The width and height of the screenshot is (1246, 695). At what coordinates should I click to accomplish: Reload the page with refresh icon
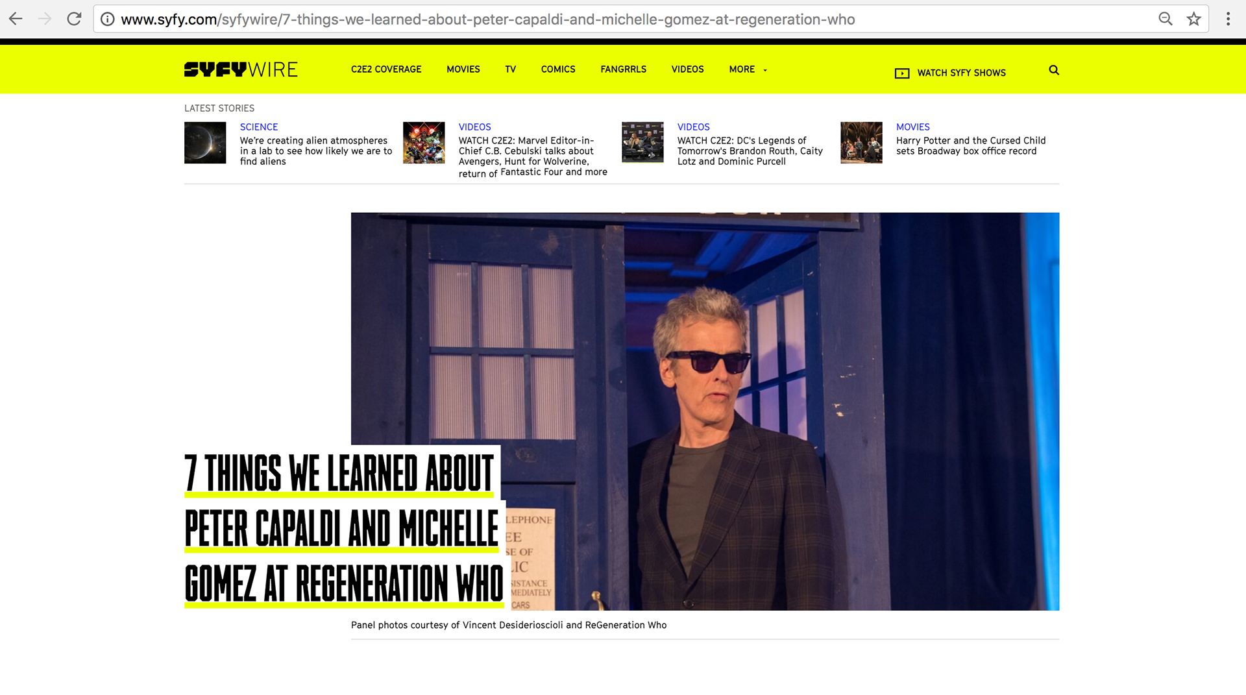point(74,19)
